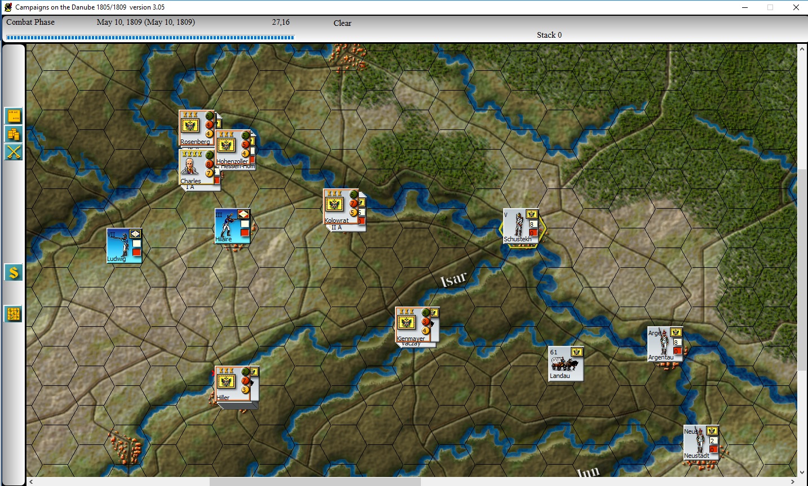Select the Rosenberg corps counter
Screen dimensions: 808x486
pyautogui.click(x=197, y=128)
